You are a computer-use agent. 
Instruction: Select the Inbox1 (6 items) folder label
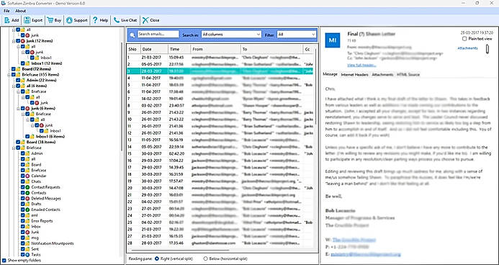coord(50,137)
